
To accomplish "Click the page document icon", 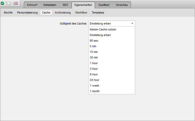I will coord(8,3).
